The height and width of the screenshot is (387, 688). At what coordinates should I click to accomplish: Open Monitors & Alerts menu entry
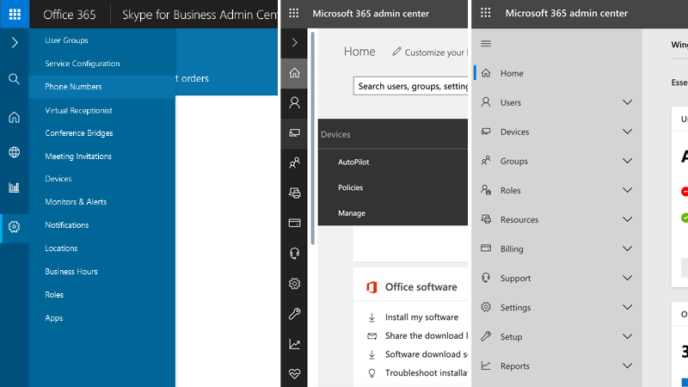tap(76, 202)
